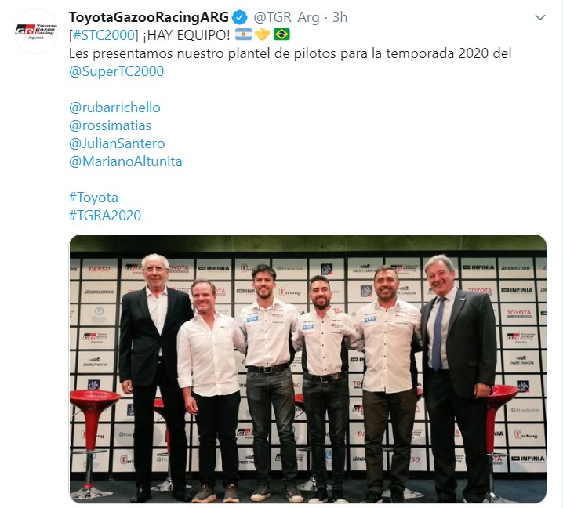563x508 pixels.
Task: Click the @TGR_Arg handle
Action: tap(286, 17)
